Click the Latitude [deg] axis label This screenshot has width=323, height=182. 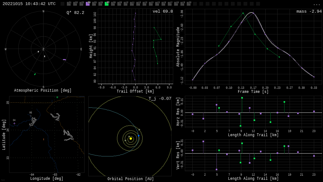click(x=4, y=135)
